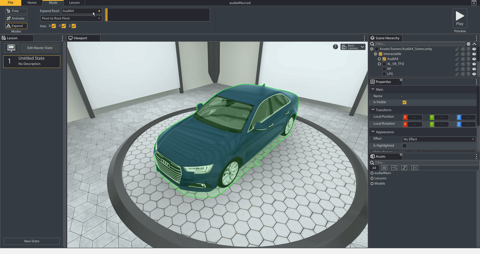Click the palette icon in the scene root row

pos(463,49)
